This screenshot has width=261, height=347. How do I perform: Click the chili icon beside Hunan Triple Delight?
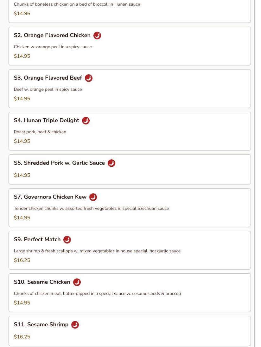tap(86, 120)
